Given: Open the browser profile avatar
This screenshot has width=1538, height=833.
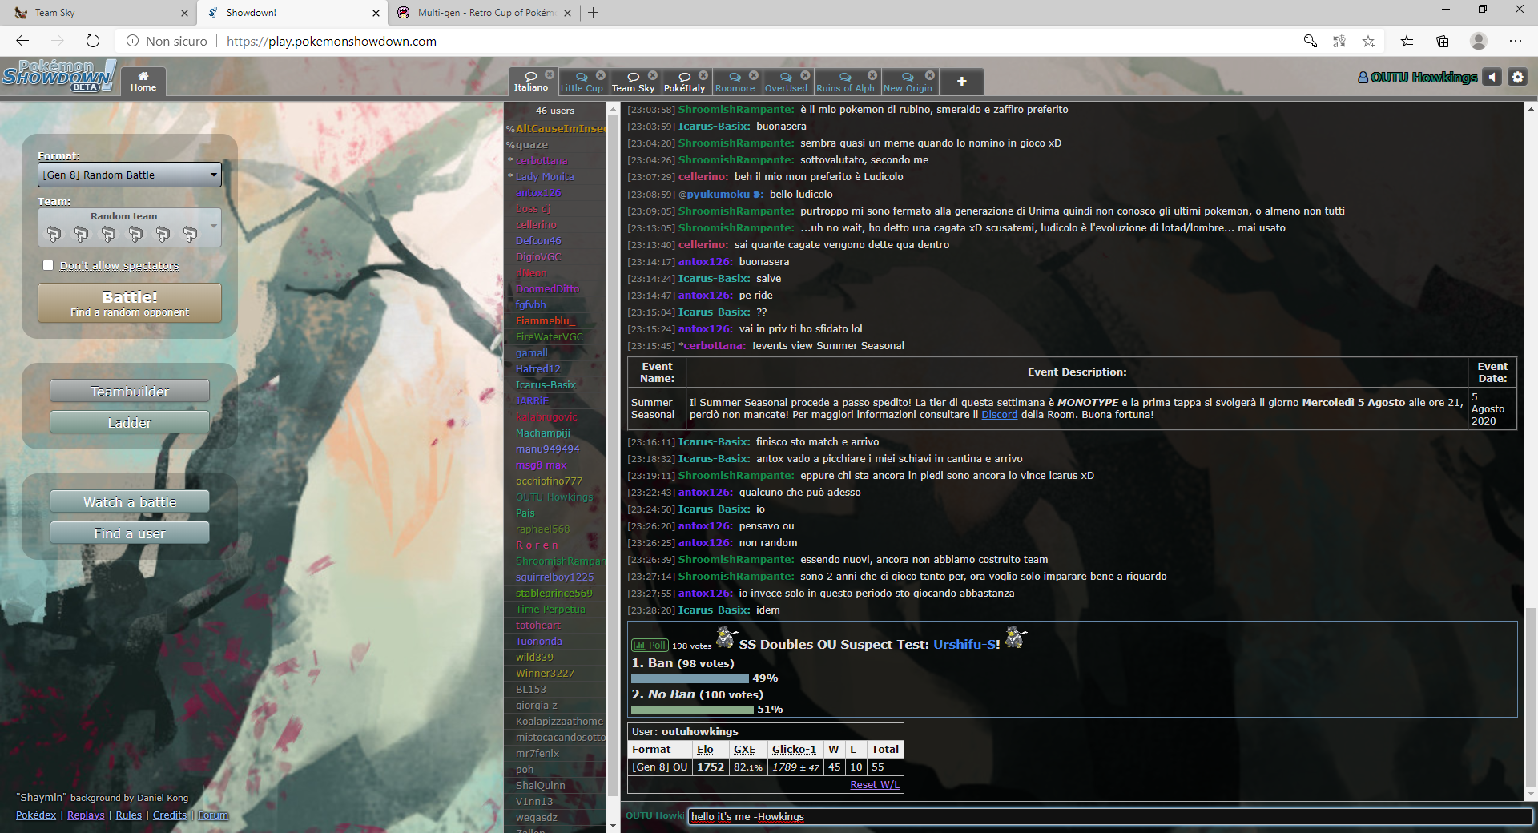Looking at the screenshot, I should (1479, 41).
